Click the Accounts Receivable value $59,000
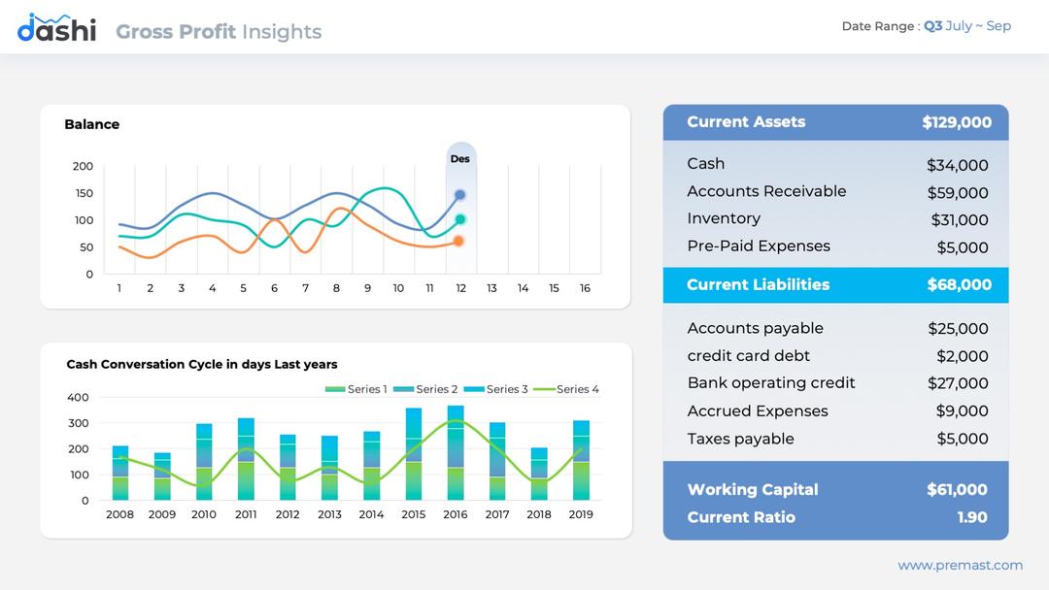This screenshot has height=590, width=1049. click(958, 192)
